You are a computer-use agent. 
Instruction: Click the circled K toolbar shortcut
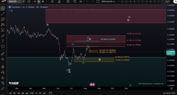[x=147, y=2]
